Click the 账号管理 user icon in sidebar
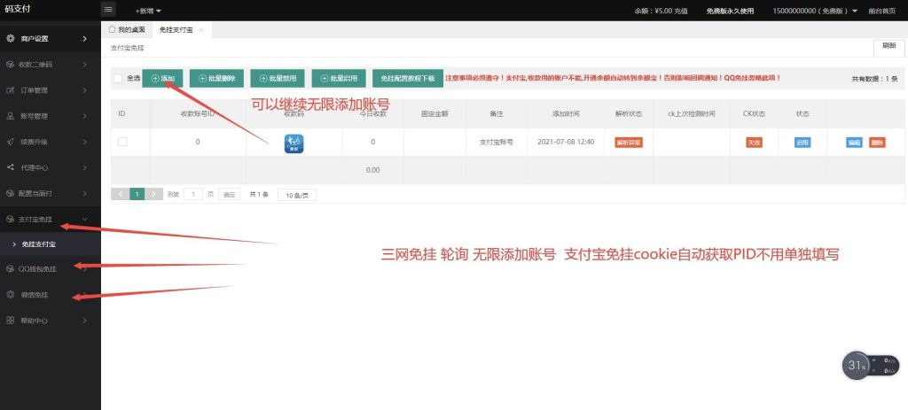908x410 pixels. point(10,116)
